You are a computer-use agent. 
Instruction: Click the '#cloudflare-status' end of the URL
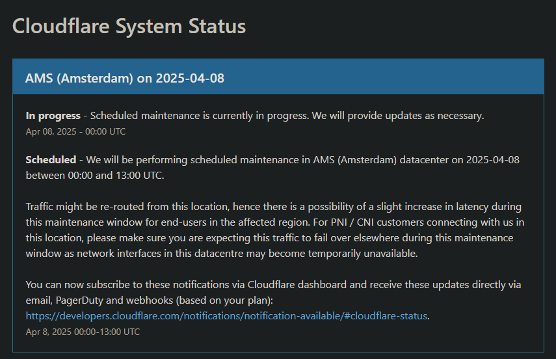point(386,315)
